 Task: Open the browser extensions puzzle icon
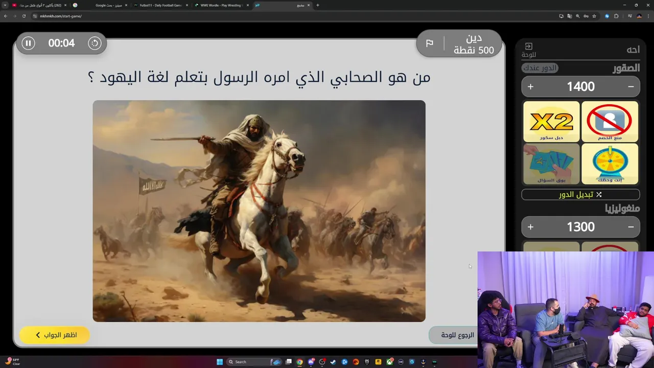coord(616,16)
